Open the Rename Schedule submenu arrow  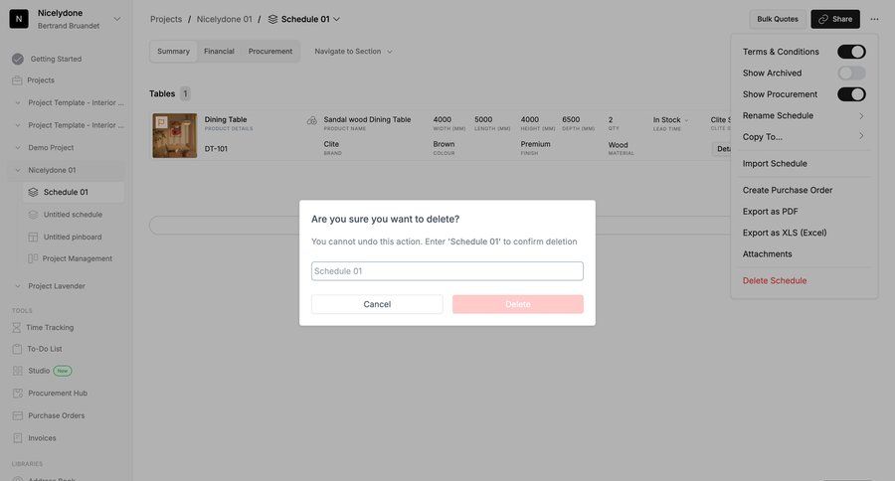[x=861, y=116]
